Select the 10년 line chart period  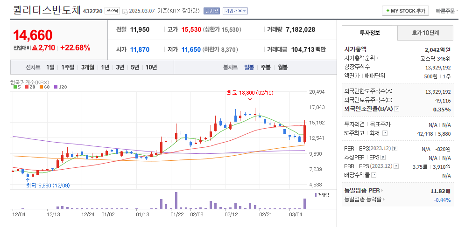[x=151, y=67]
